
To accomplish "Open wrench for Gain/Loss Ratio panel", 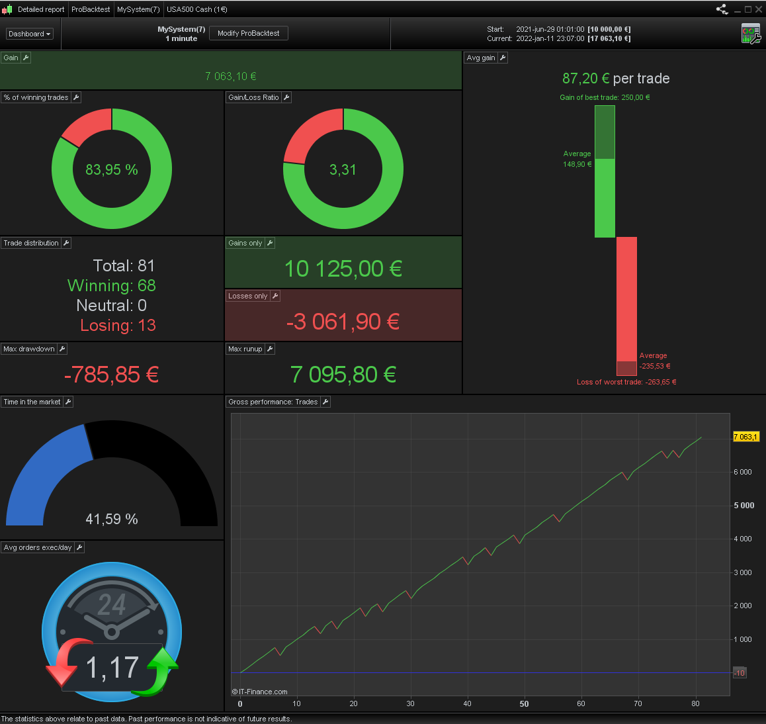I will click(286, 97).
